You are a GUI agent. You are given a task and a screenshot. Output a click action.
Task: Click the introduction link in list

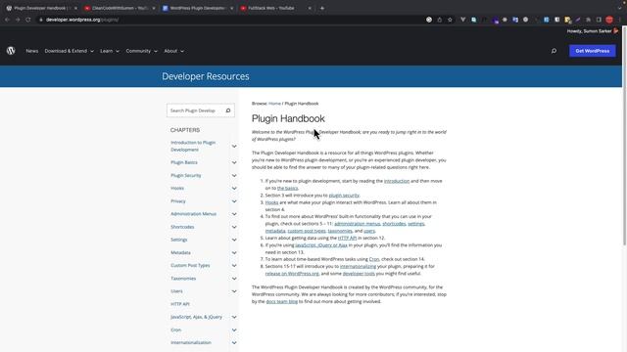pyautogui.click(x=397, y=181)
